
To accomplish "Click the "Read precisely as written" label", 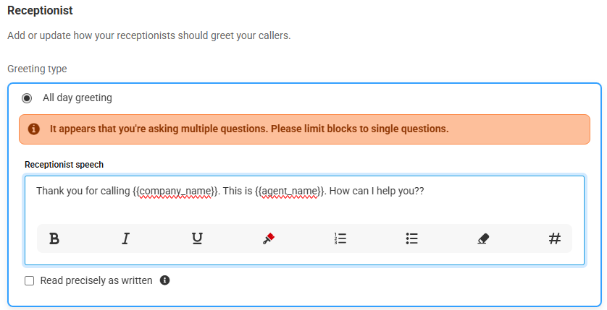I will pyautogui.click(x=96, y=280).
